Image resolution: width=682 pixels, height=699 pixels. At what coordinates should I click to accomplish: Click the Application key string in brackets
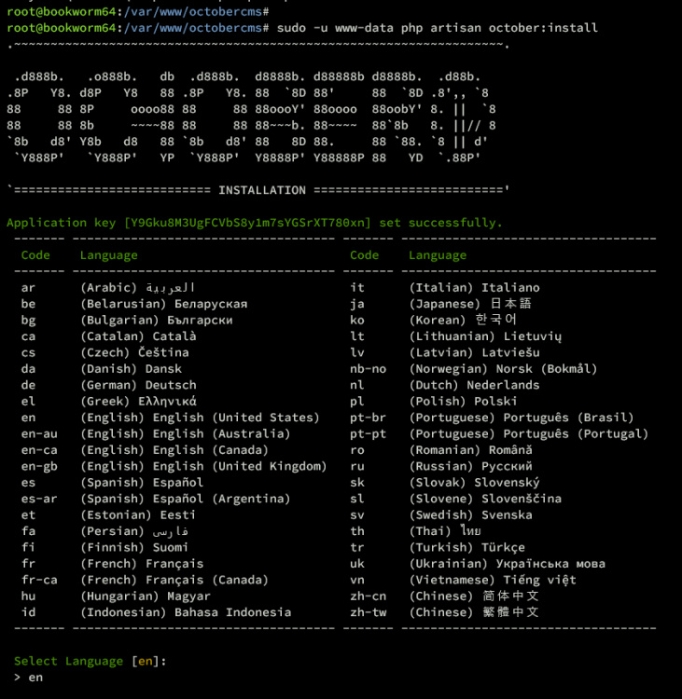[247, 223]
